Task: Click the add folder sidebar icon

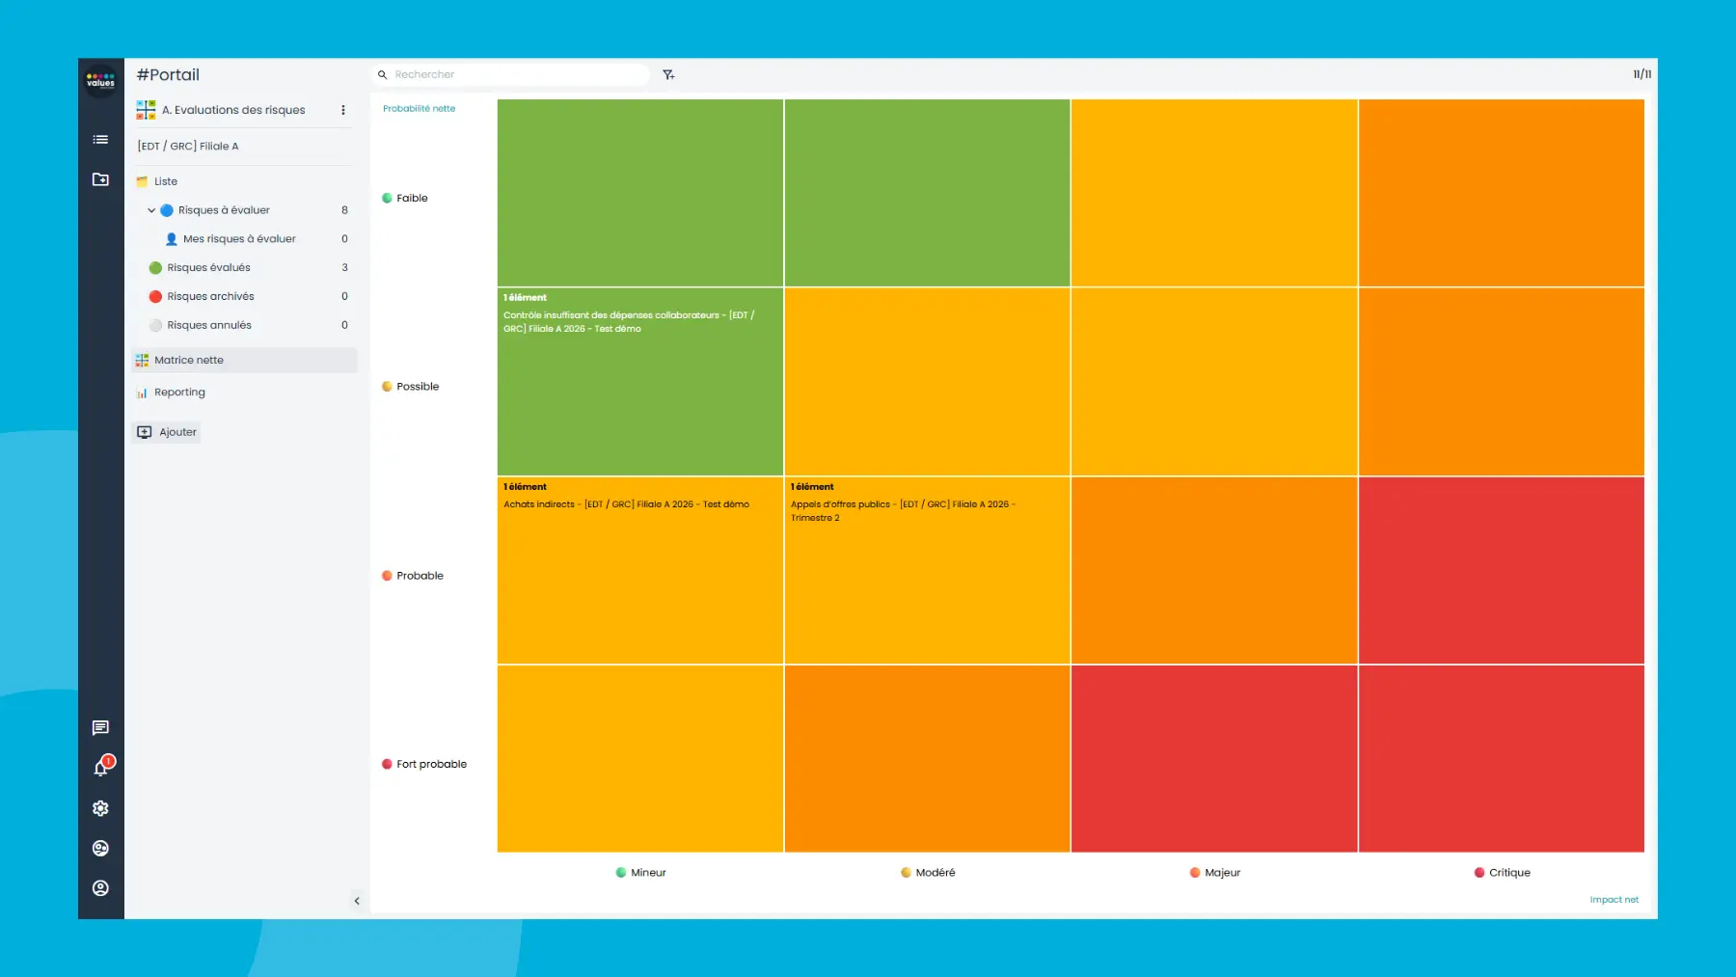Action: pyautogui.click(x=100, y=179)
